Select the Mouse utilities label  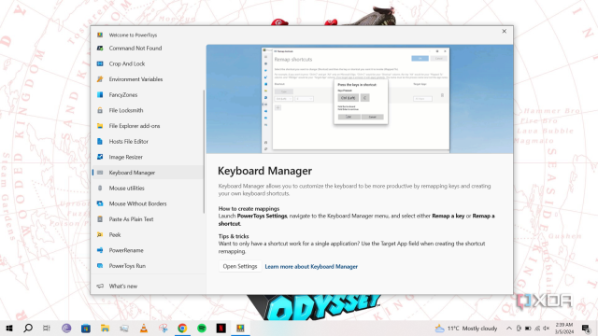(127, 189)
